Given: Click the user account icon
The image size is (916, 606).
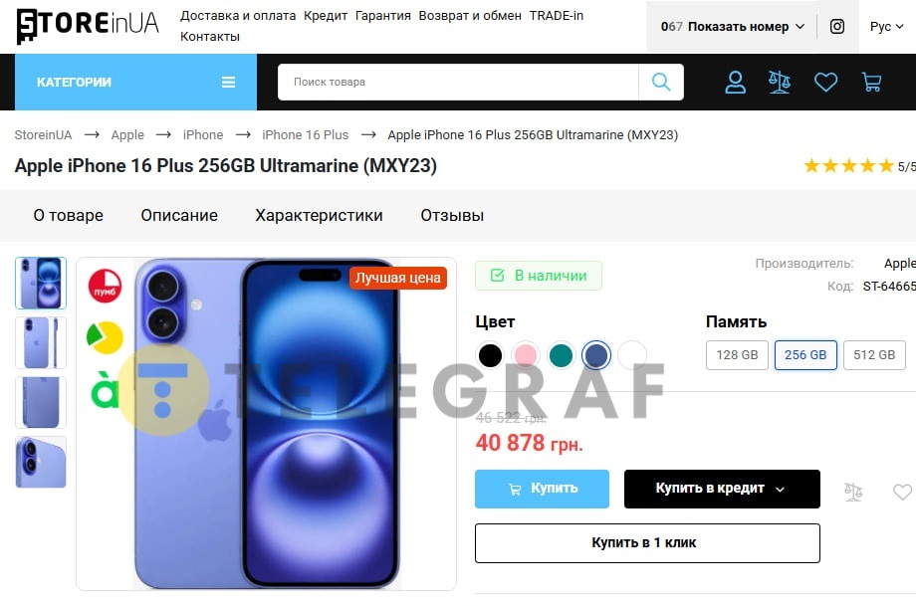Looking at the screenshot, I should click(x=735, y=83).
